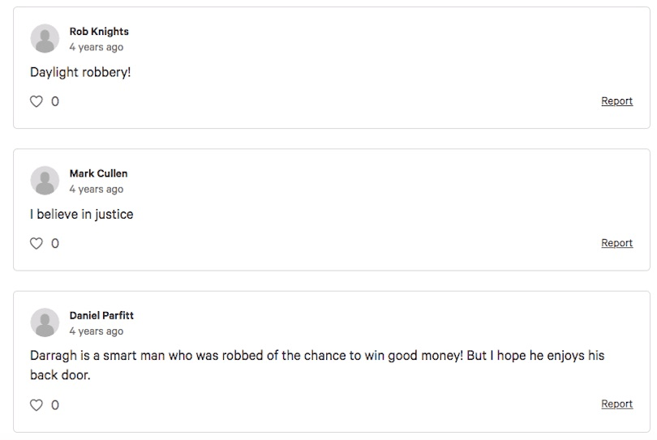Click the heart under Mark Cullen's comment
Screen dimensions: 657x440
point(36,243)
